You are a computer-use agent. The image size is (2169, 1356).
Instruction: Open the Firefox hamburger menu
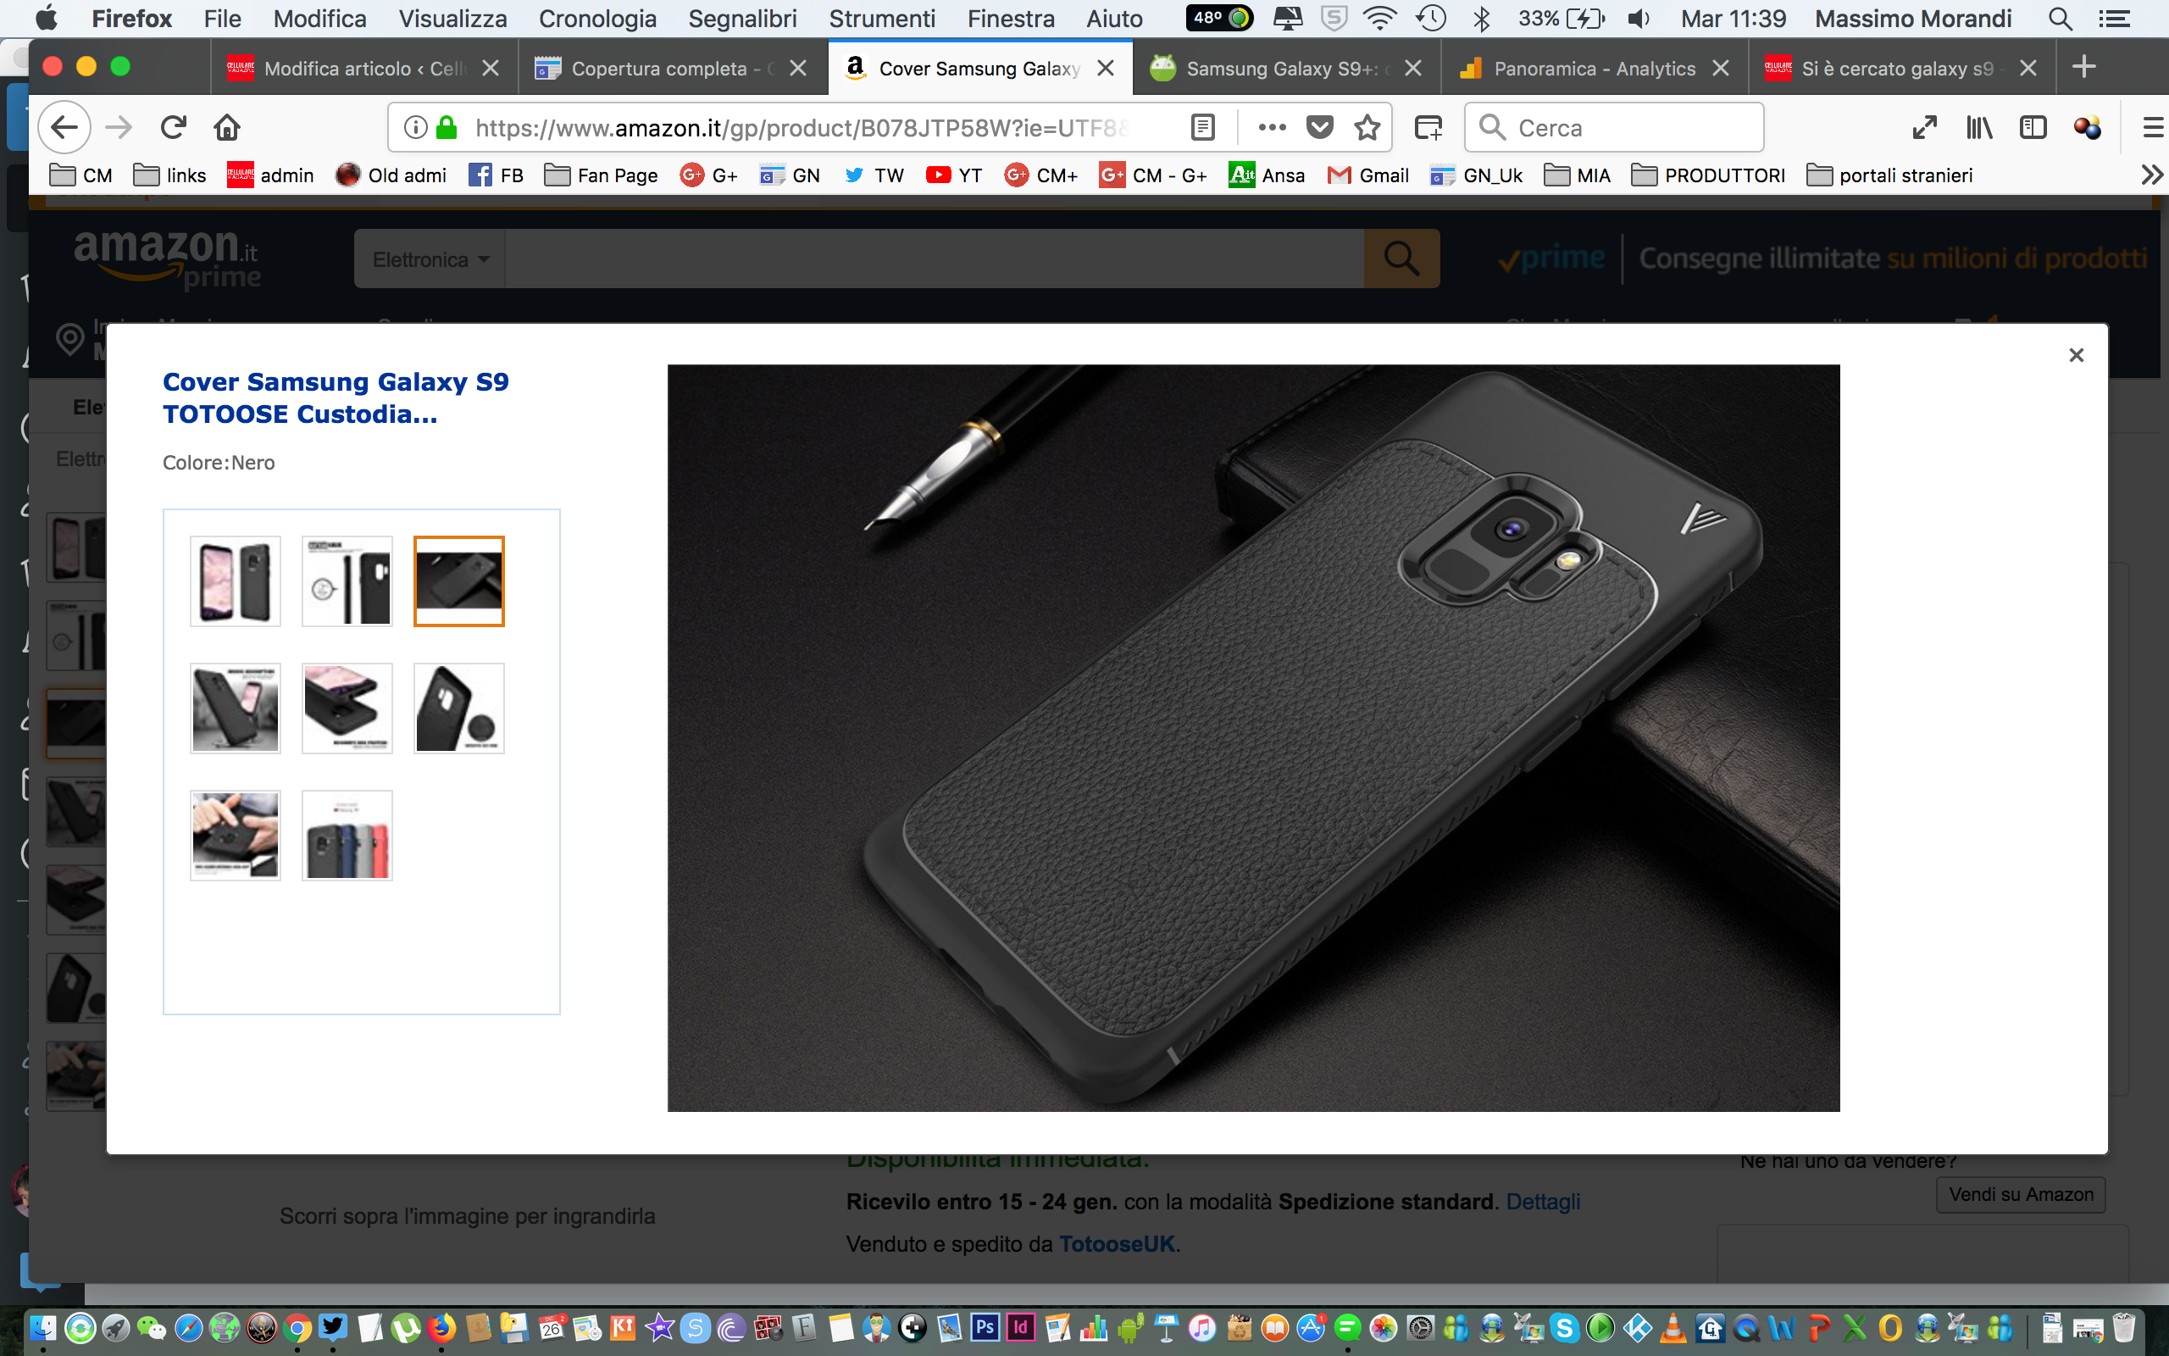(x=2152, y=127)
